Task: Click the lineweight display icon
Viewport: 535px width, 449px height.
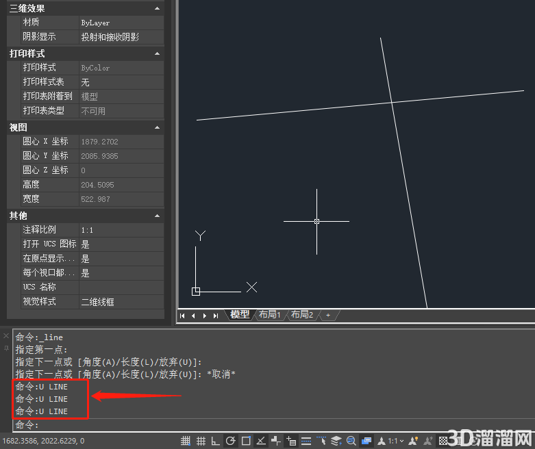Action: coord(306,441)
